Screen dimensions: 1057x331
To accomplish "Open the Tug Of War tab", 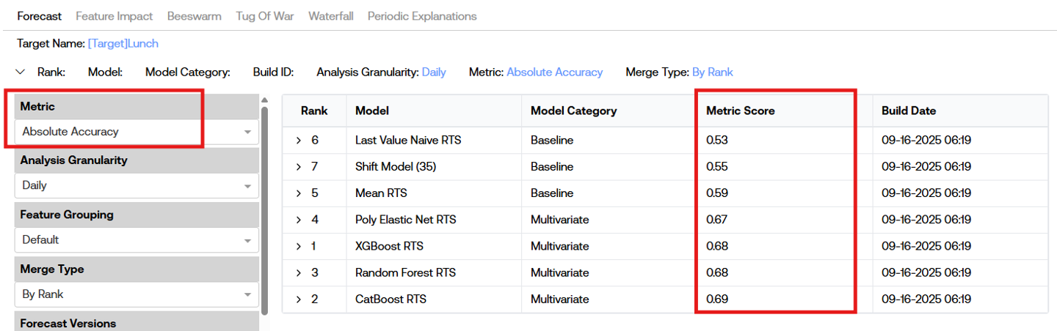I will pos(265,16).
